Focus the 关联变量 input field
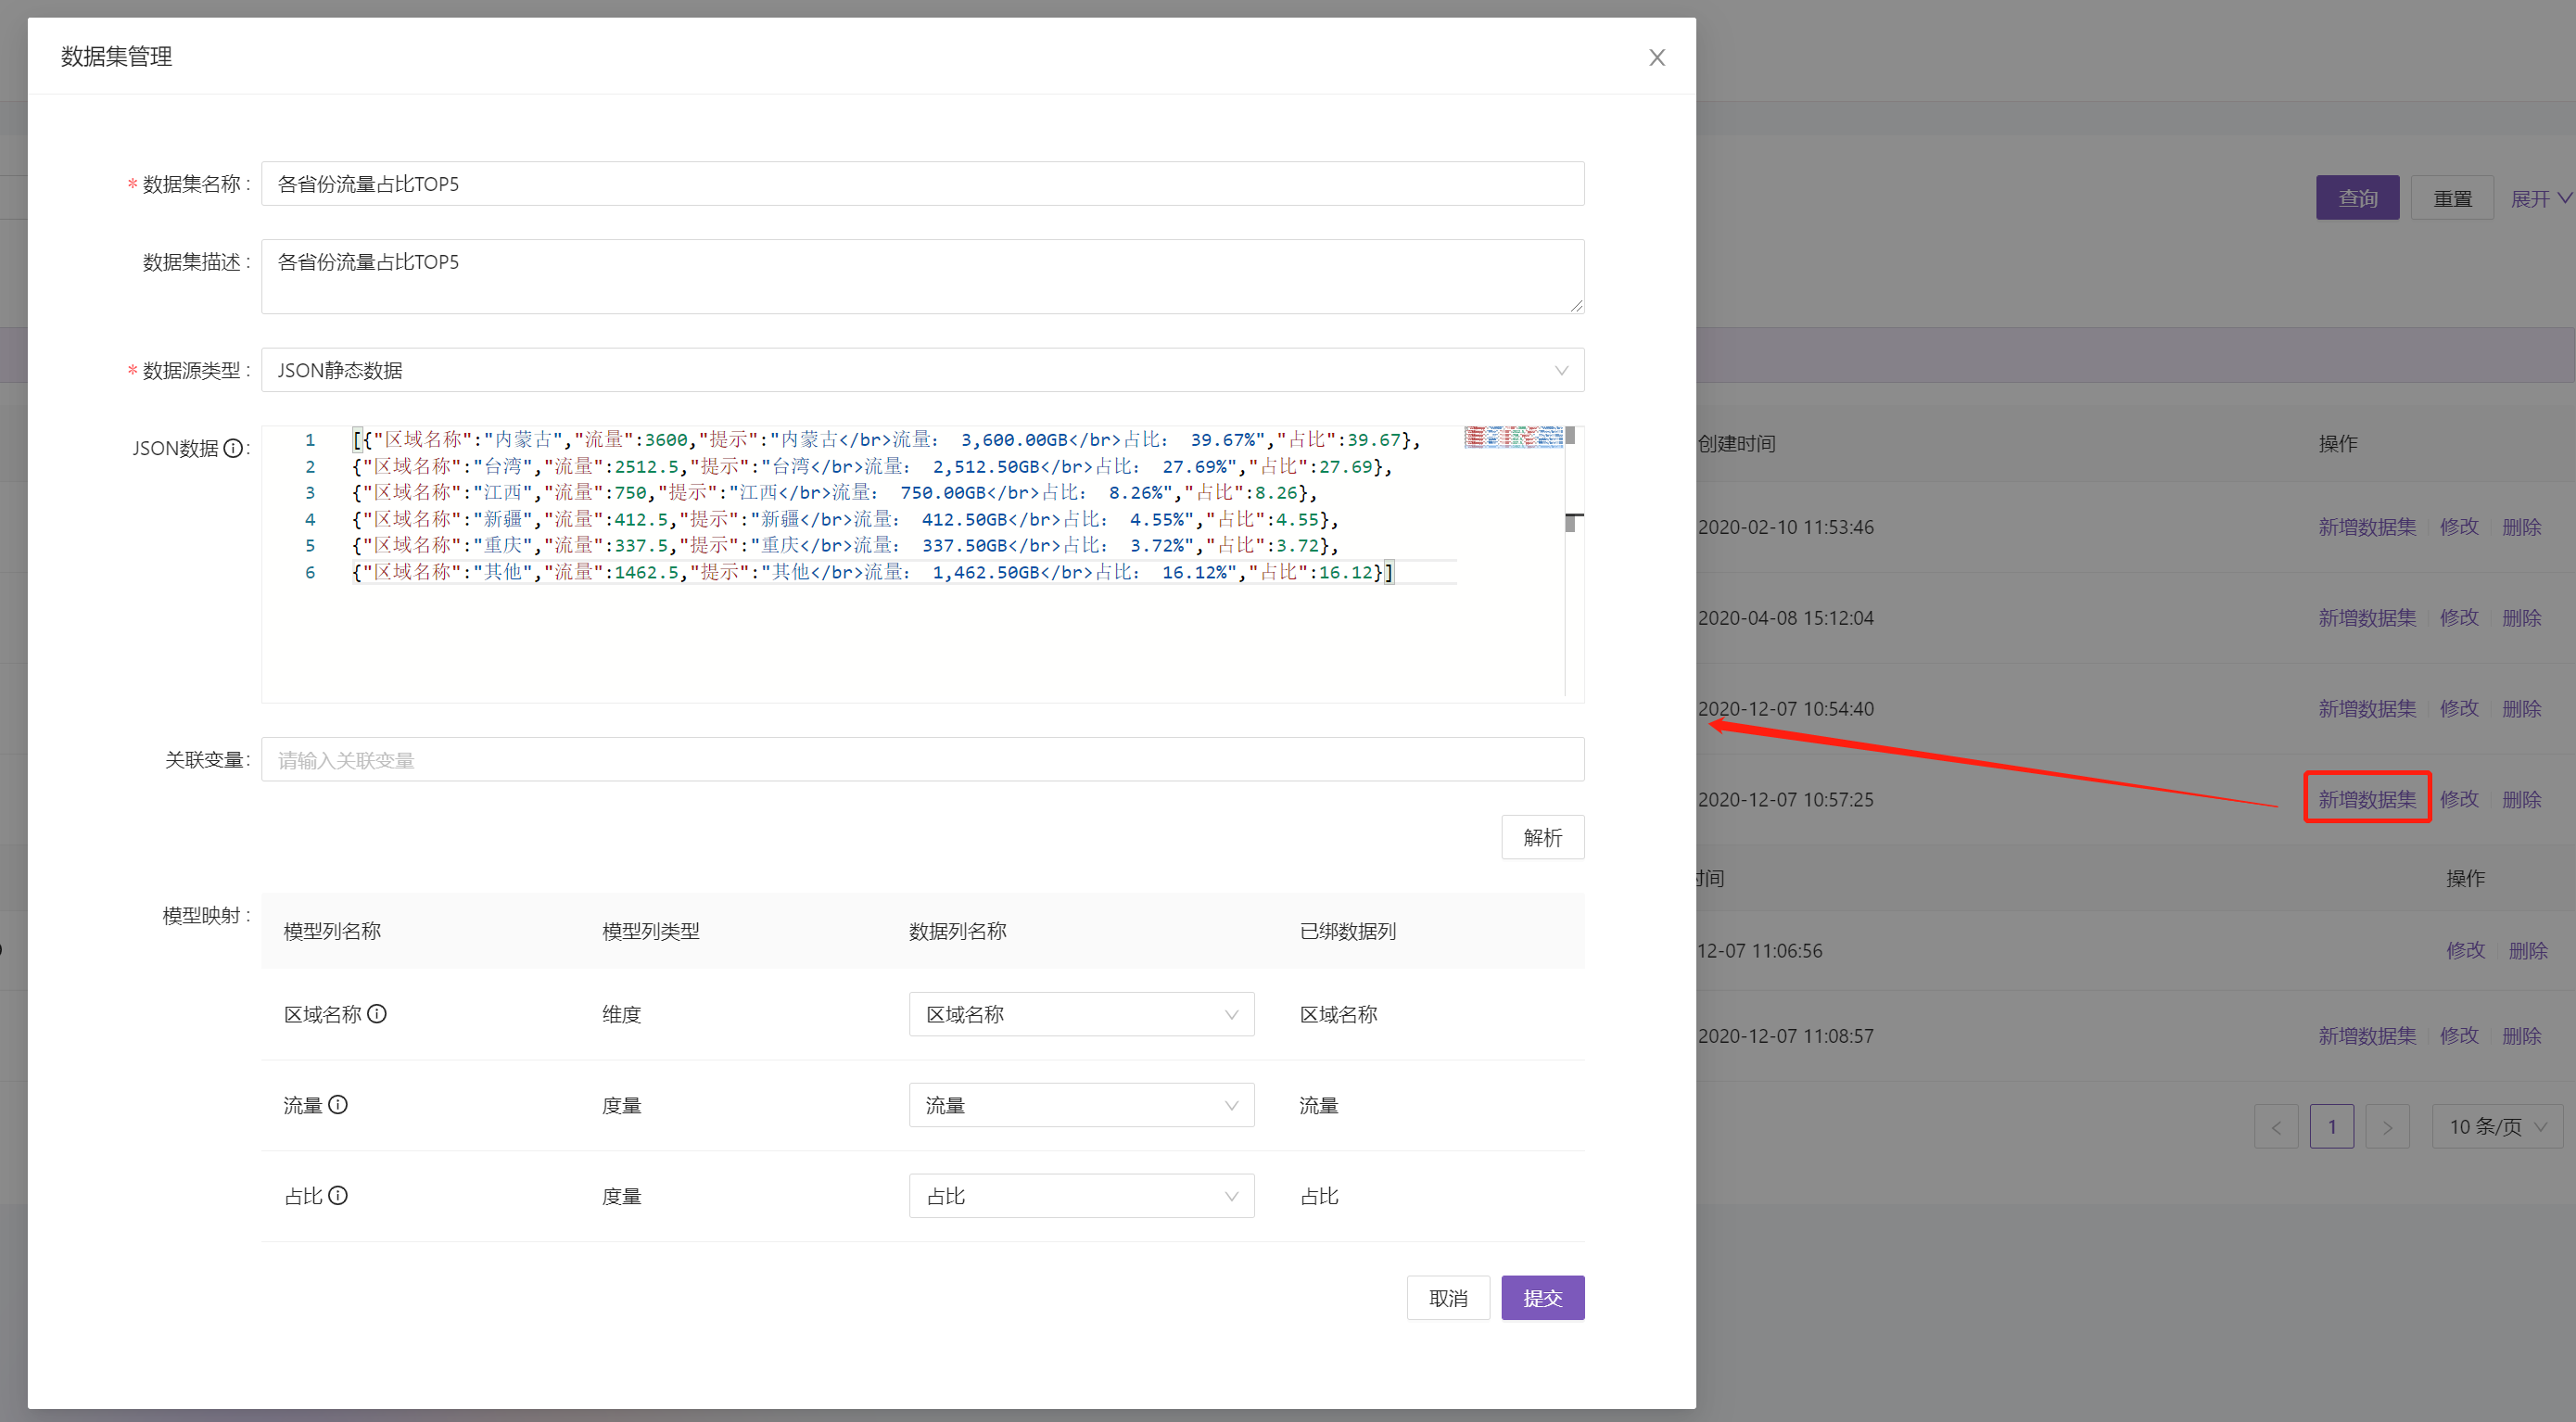This screenshot has width=2576, height=1422. pyautogui.click(x=922, y=760)
